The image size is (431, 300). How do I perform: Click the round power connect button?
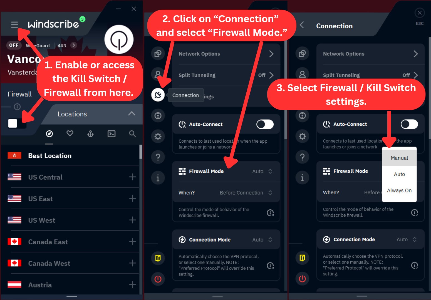[x=119, y=39]
